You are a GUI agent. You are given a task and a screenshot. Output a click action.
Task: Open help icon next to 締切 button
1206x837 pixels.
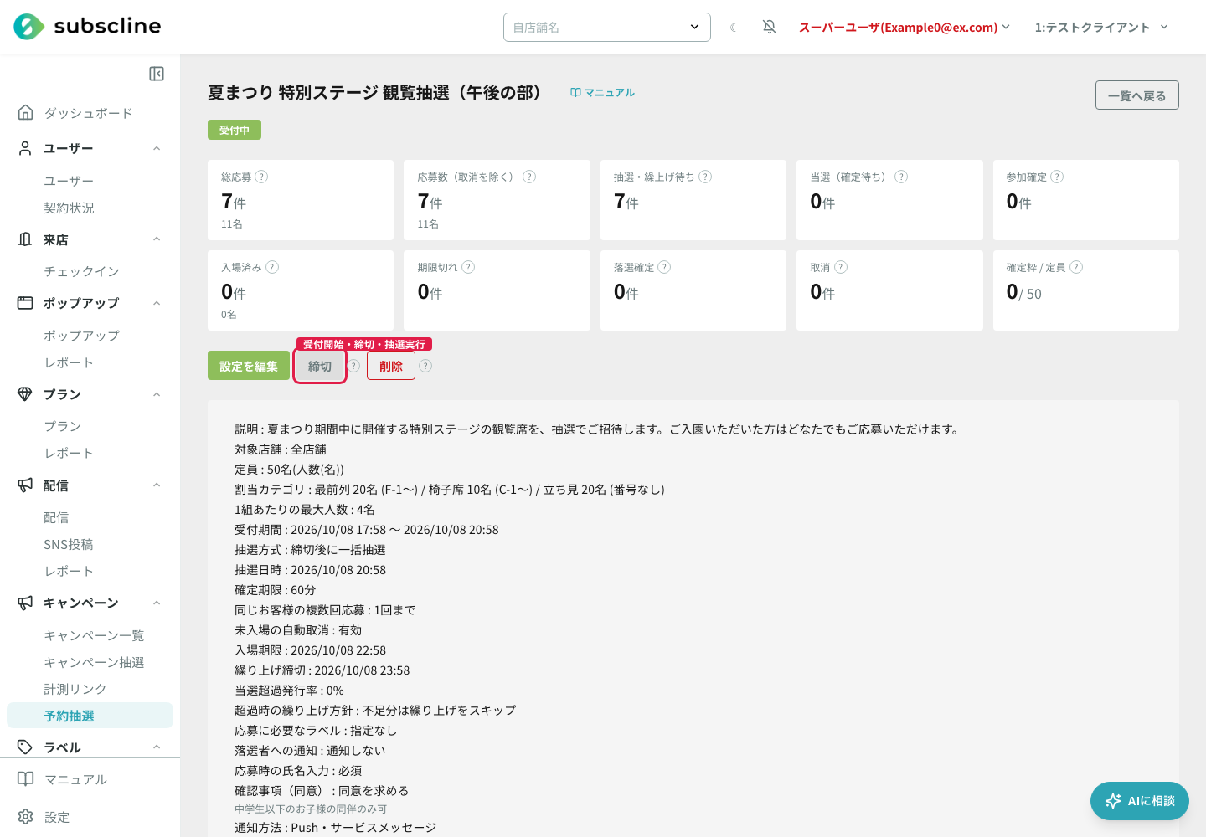[x=354, y=366]
